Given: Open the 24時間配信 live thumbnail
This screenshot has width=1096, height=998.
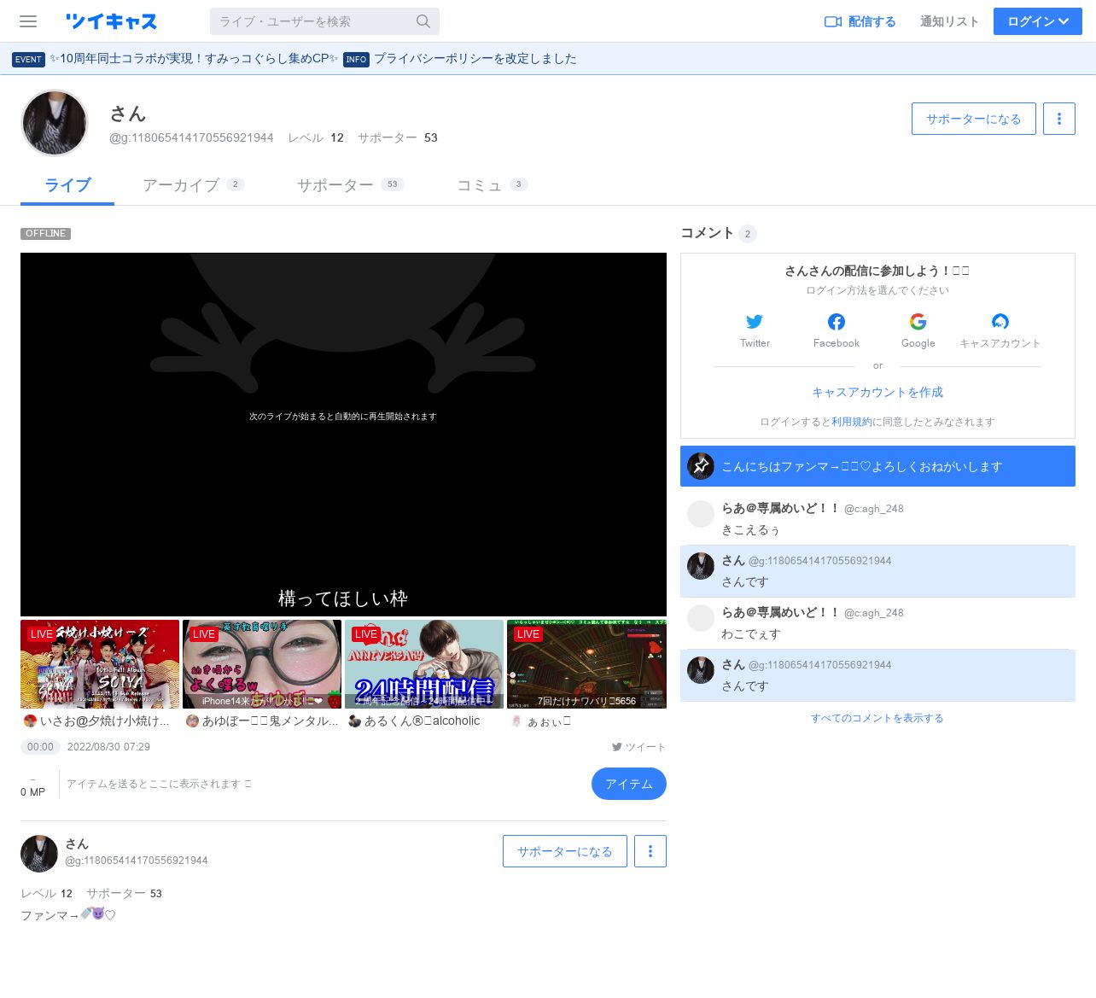Looking at the screenshot, I should click(x=424, y=664).
